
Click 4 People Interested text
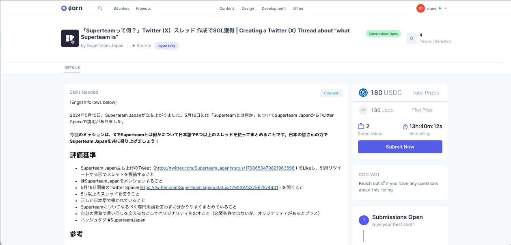pos(435,38)
